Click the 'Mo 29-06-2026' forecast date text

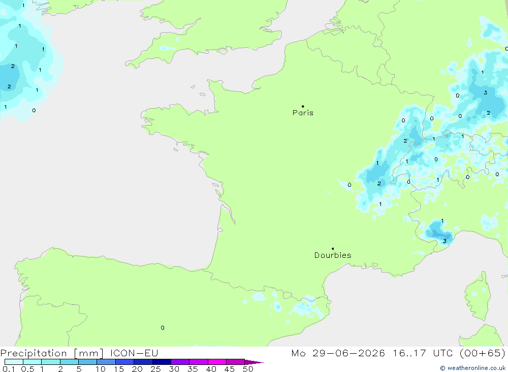click(x=338, y=353)
